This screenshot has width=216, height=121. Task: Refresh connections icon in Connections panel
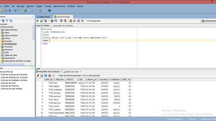point(3,21)
